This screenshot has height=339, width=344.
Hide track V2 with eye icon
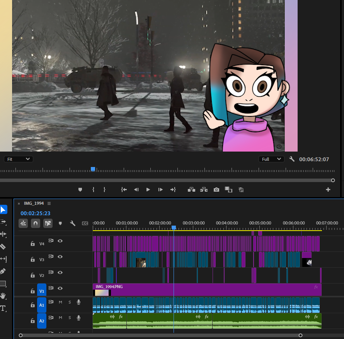(x=60, y=272)
